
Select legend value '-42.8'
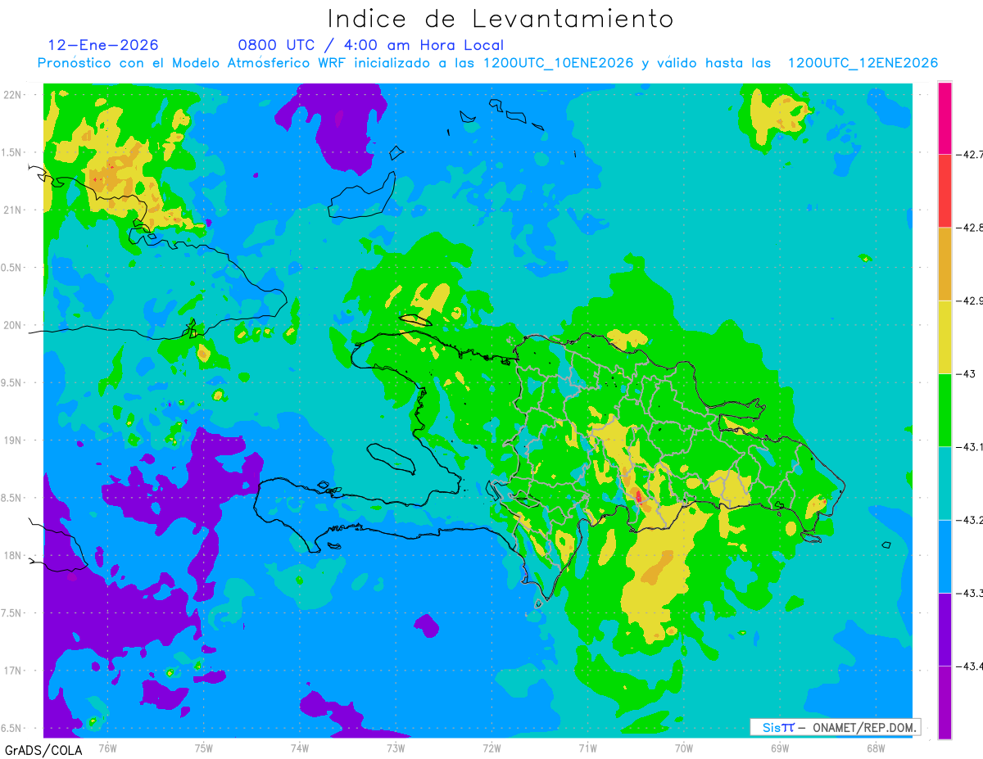(x=968, y=227)
